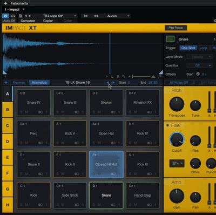This screenshot has width=216, height=215.
Task: Toggle the R channel waveform view
Action: pyautogui.click(x=118, y=77)
